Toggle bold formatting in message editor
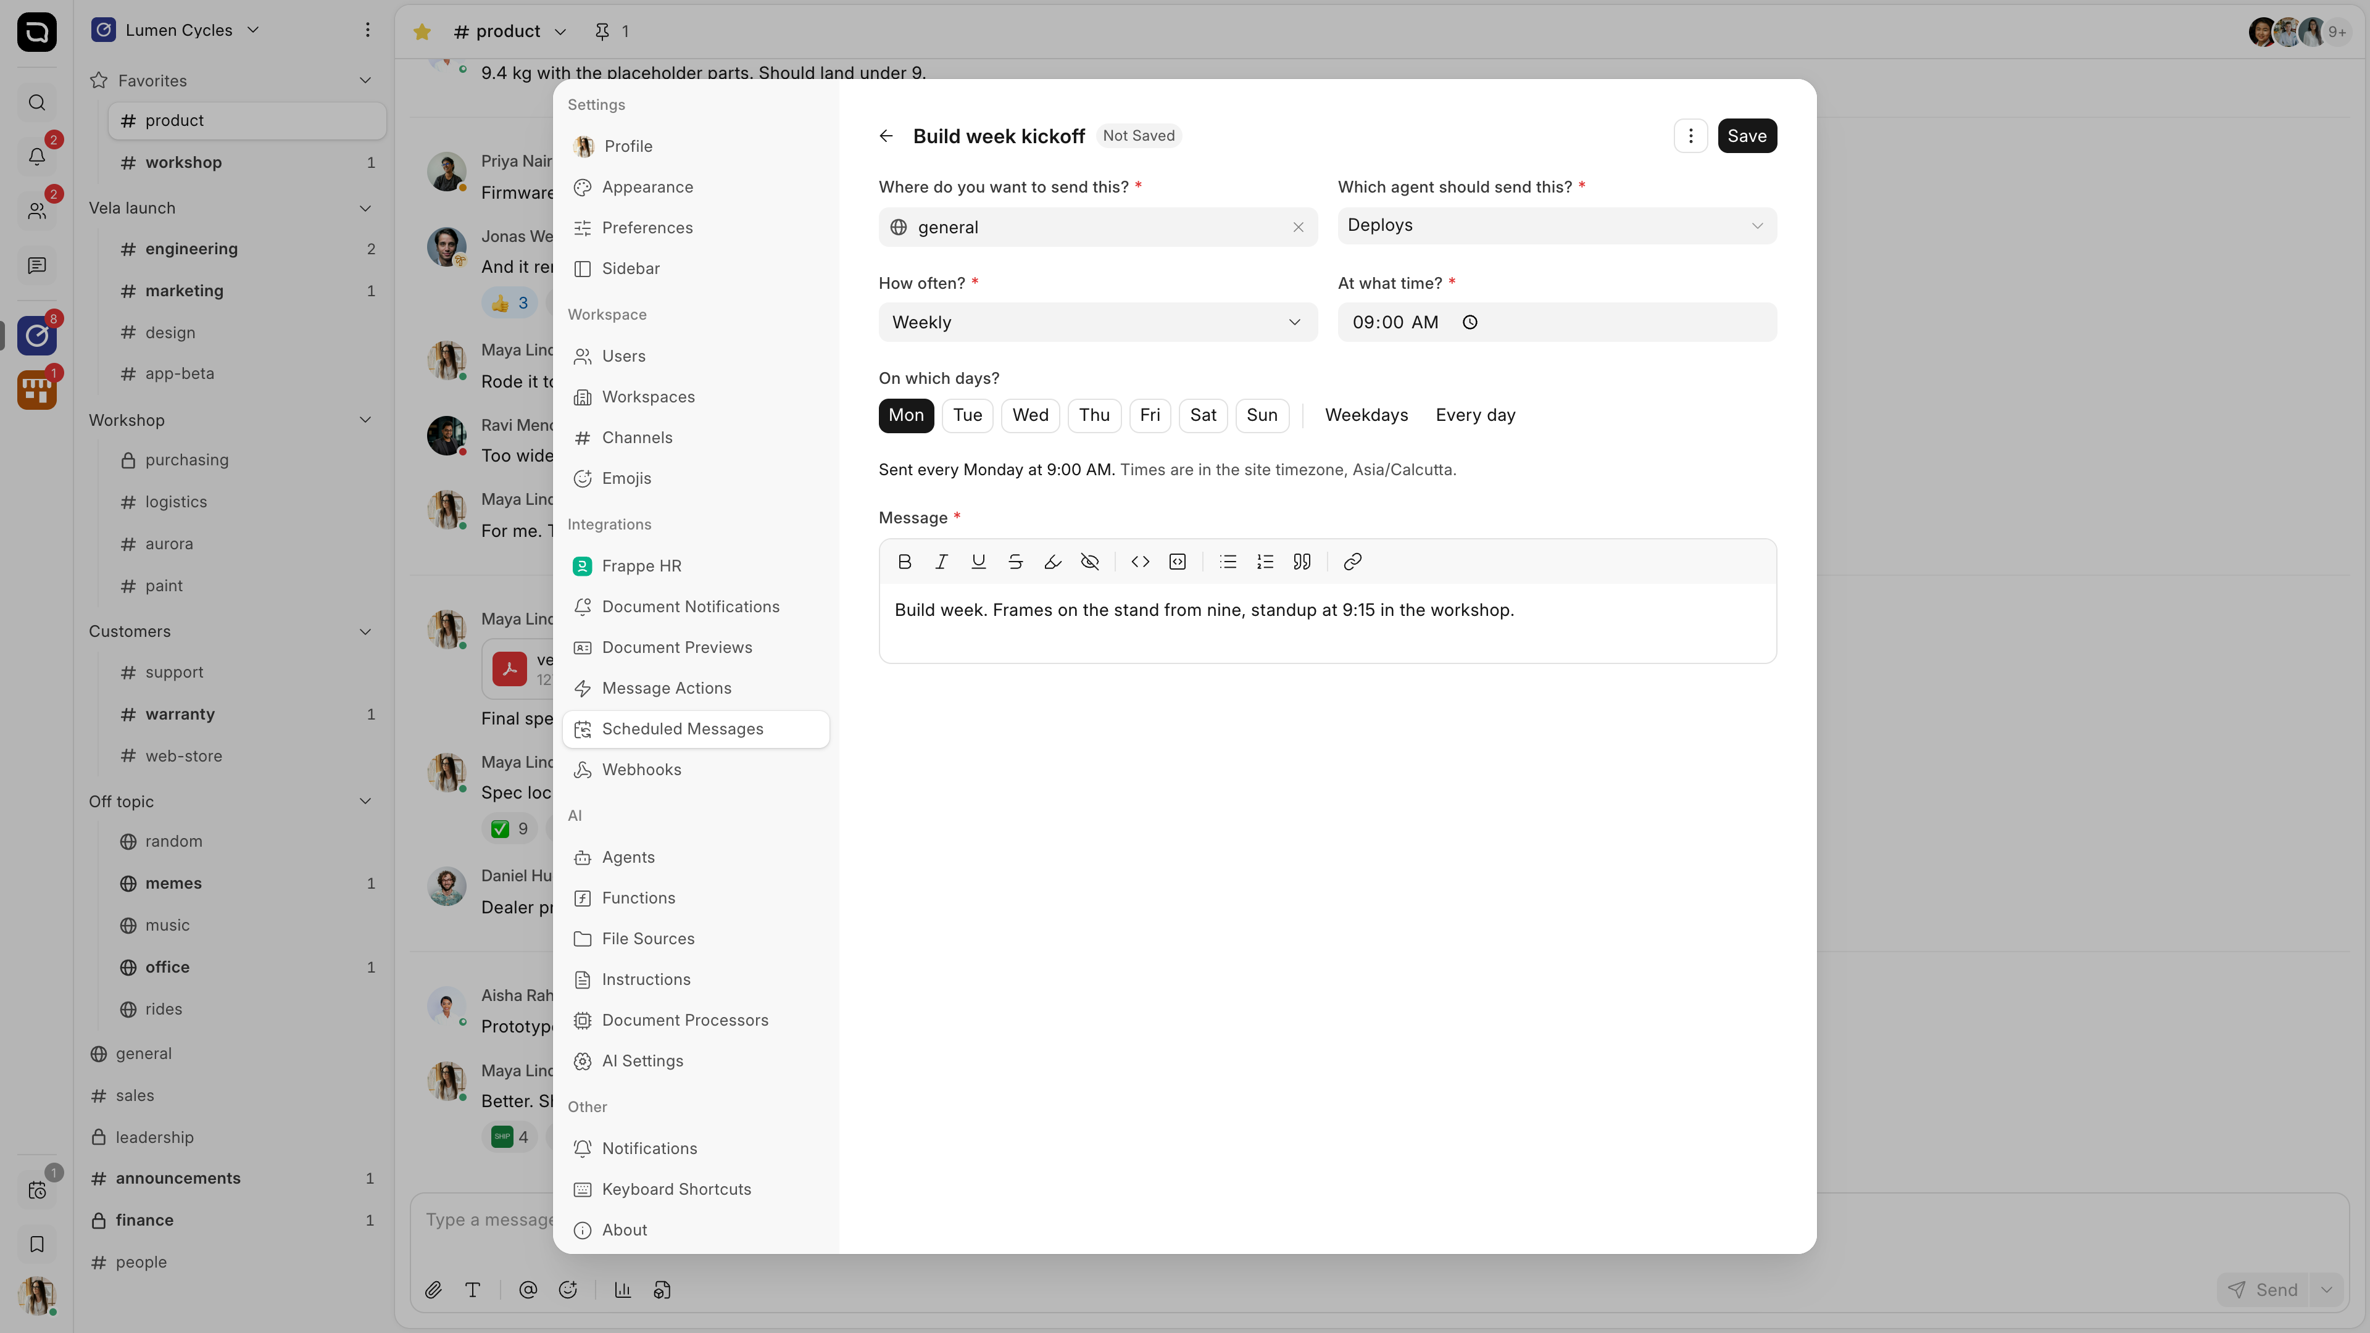The width and height of the screenshot is (2370, 1333). tap(904, 561)
